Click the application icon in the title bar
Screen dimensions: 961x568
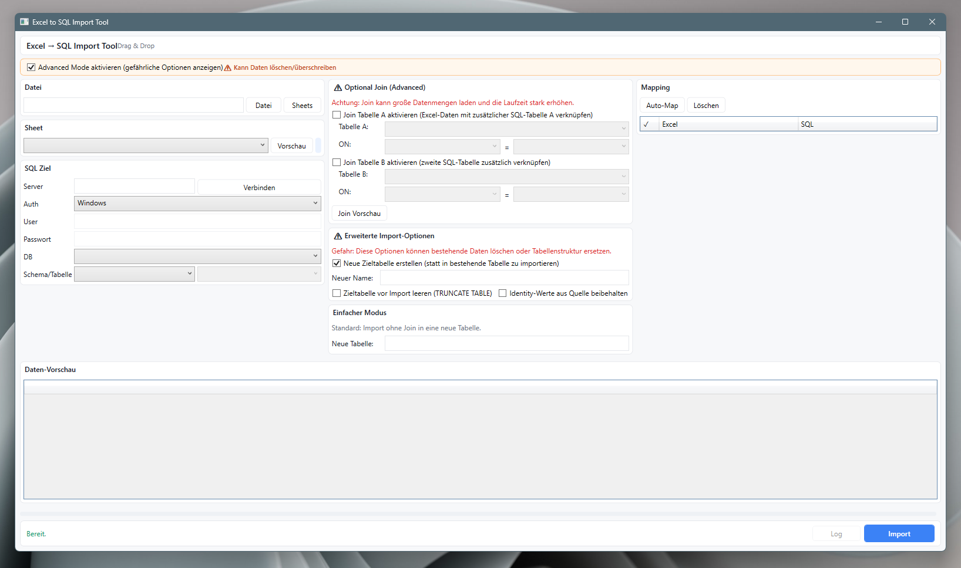(24, 21)
